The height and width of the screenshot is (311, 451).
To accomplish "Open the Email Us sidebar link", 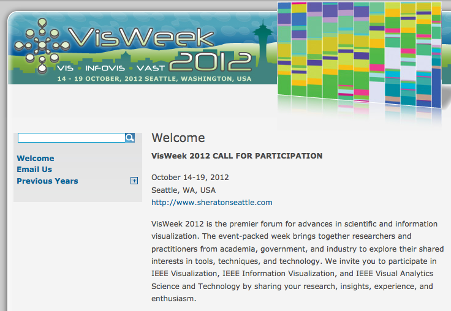I will pyautogui.click(x=34, y=170).
